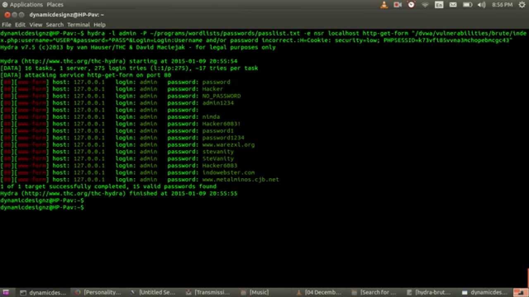Click the 'attacking service http-get-form' line
This screenshot has width=529, height=297.
[86, 75]
